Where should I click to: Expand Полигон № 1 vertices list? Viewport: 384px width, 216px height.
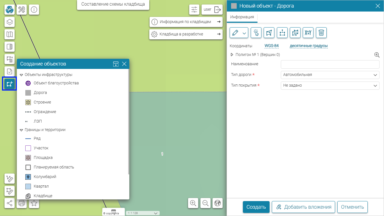click(x=232, y=55)
